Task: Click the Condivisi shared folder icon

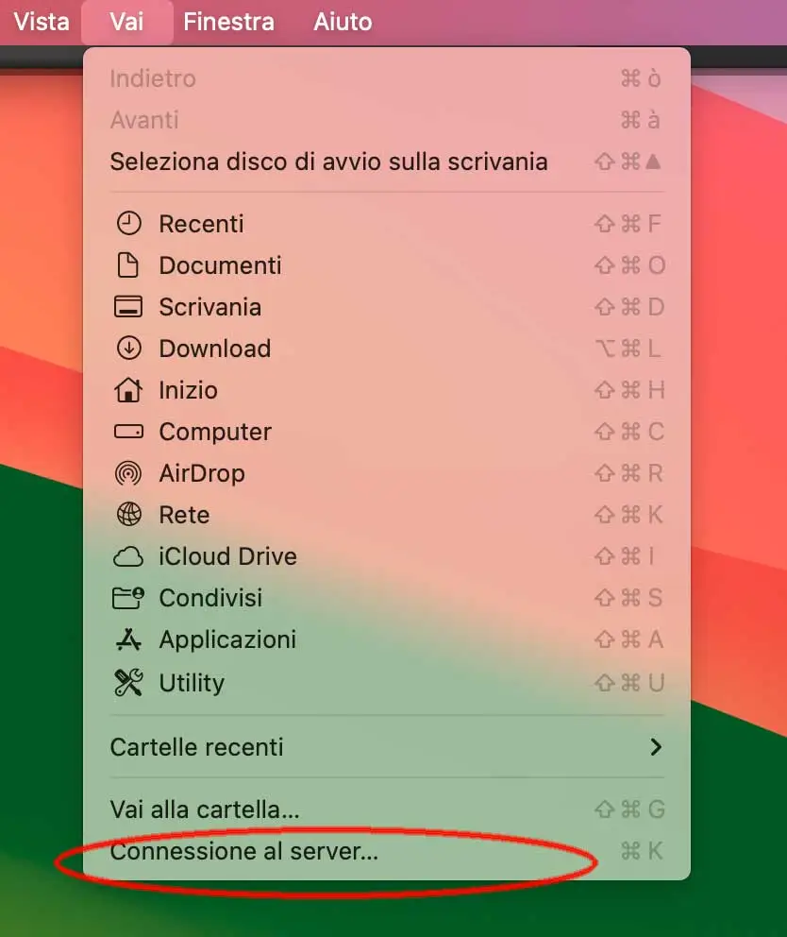Action: coord(128,598)
